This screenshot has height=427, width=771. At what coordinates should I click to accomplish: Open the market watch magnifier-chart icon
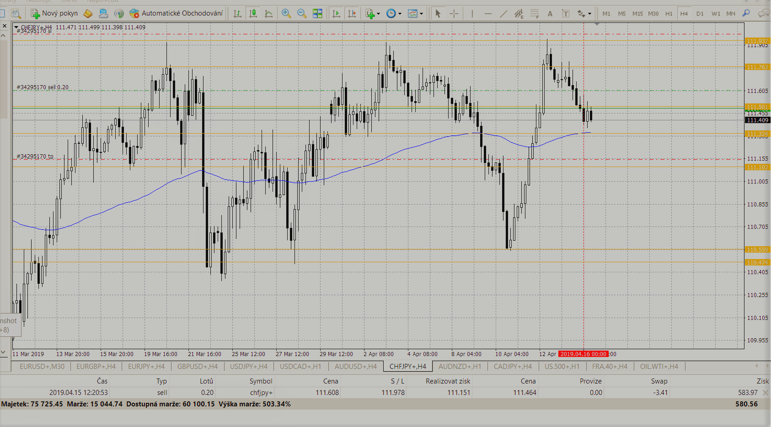pyautogui.click(x=16, y=13)
